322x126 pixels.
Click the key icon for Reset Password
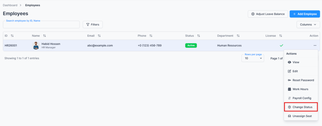point(289,80)
